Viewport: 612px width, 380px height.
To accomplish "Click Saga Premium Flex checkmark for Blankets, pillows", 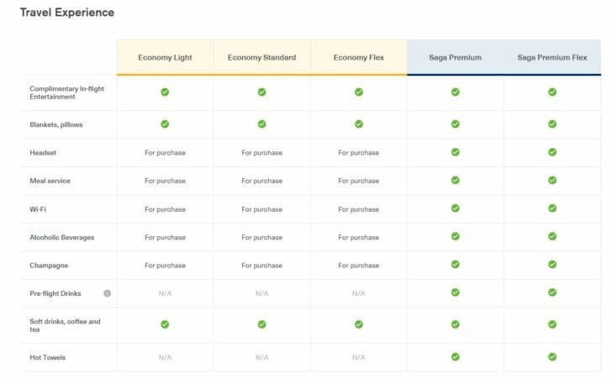I will point(552,124).
